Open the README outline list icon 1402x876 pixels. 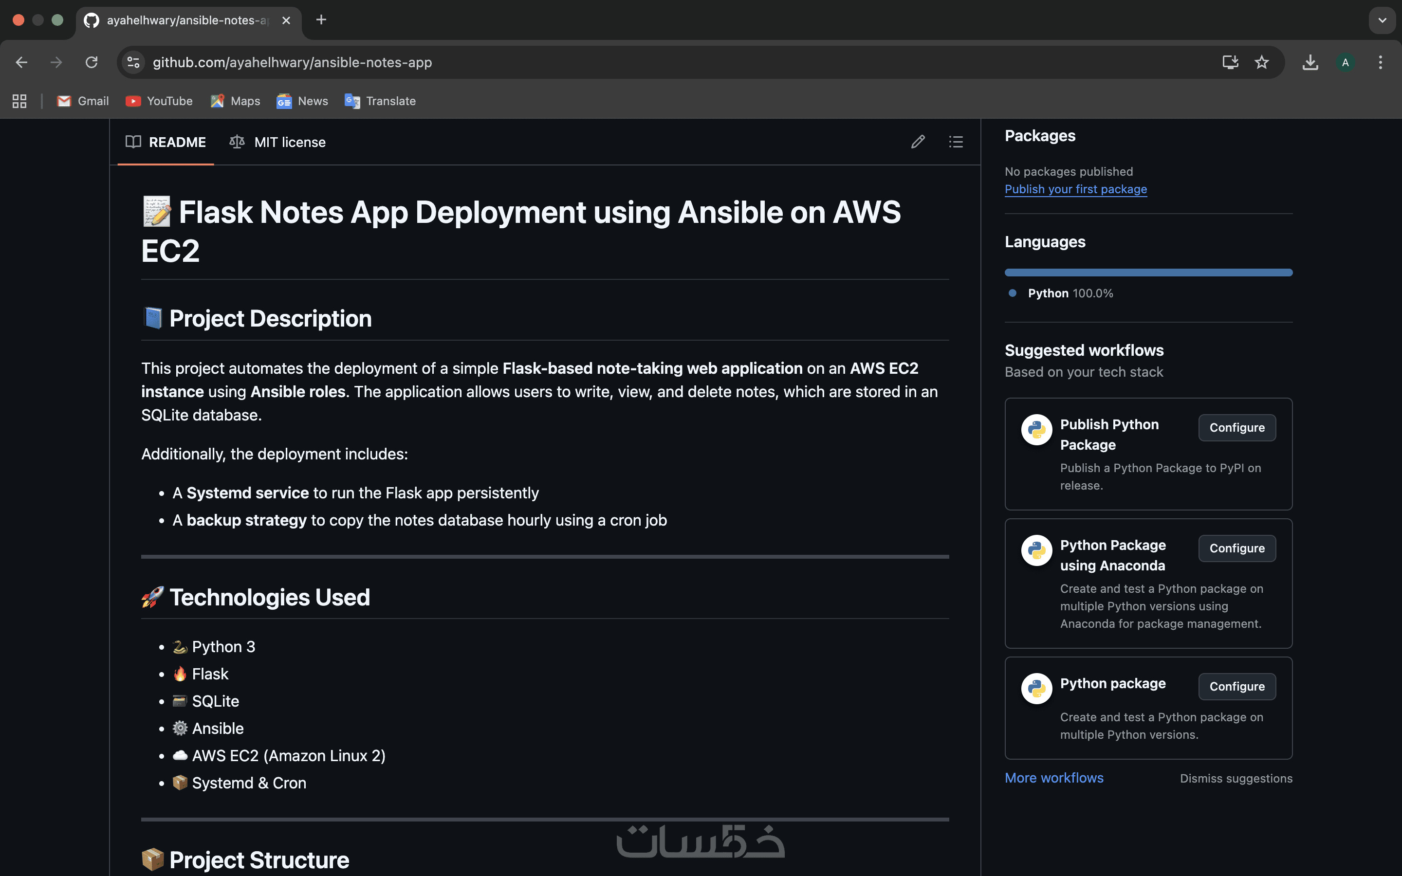point(956,142)
